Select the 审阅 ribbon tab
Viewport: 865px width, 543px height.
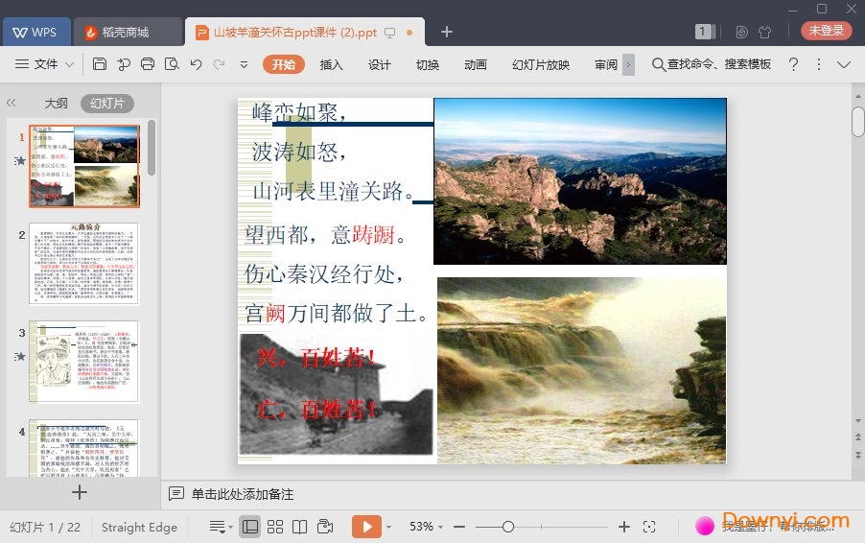click(606, 64)
